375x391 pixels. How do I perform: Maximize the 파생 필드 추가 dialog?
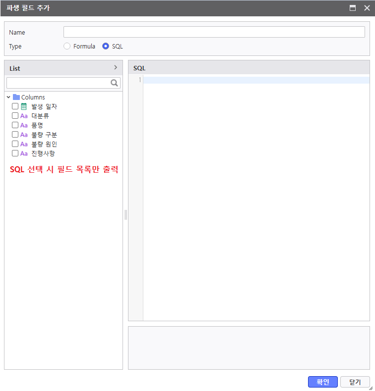pyautogui.click(x=353, y=8)
